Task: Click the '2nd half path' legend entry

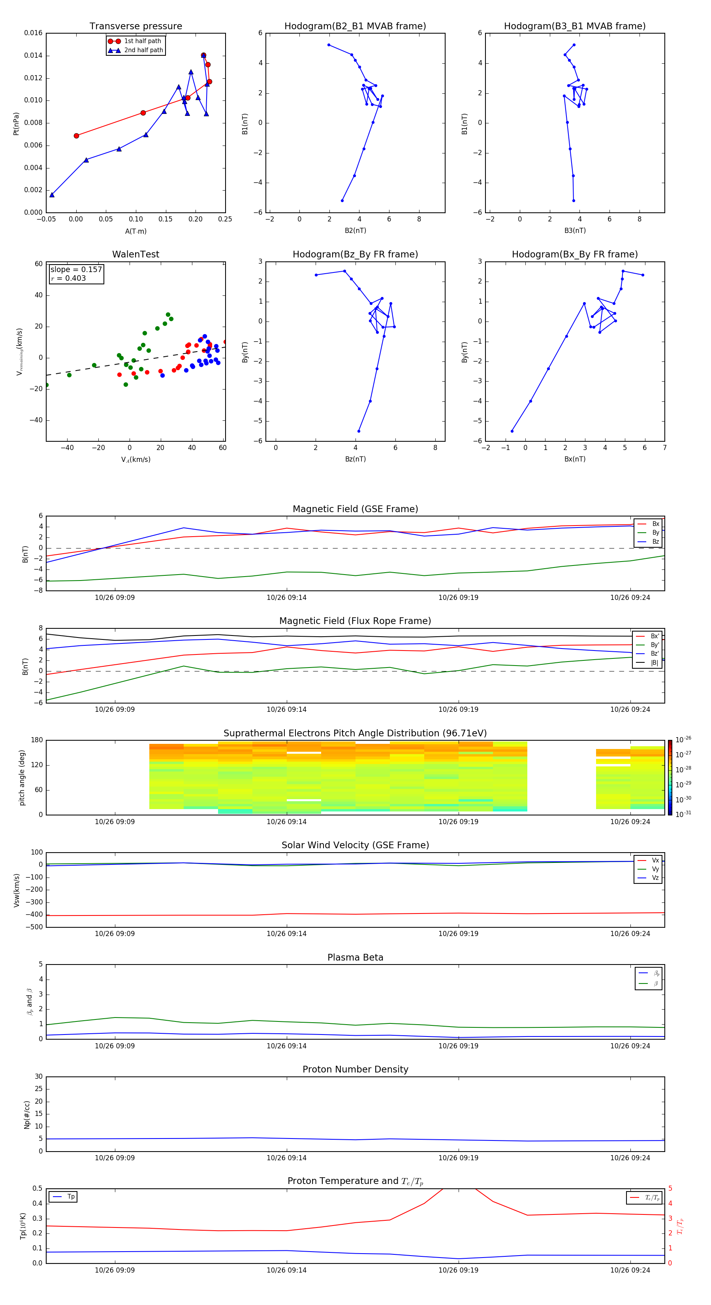Action: pos(135,50)
